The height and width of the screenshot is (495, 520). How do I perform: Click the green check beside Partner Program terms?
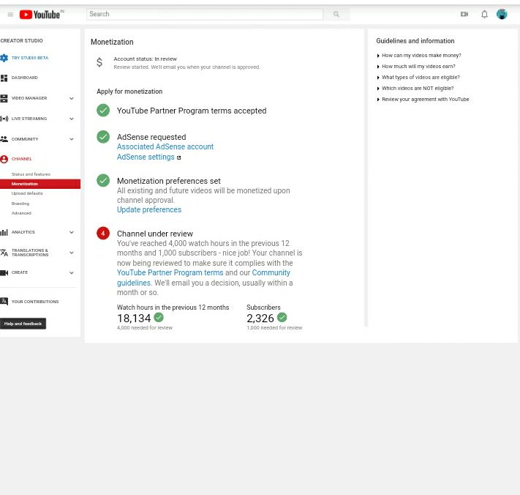pyautogui.click(x=103, y=111)
